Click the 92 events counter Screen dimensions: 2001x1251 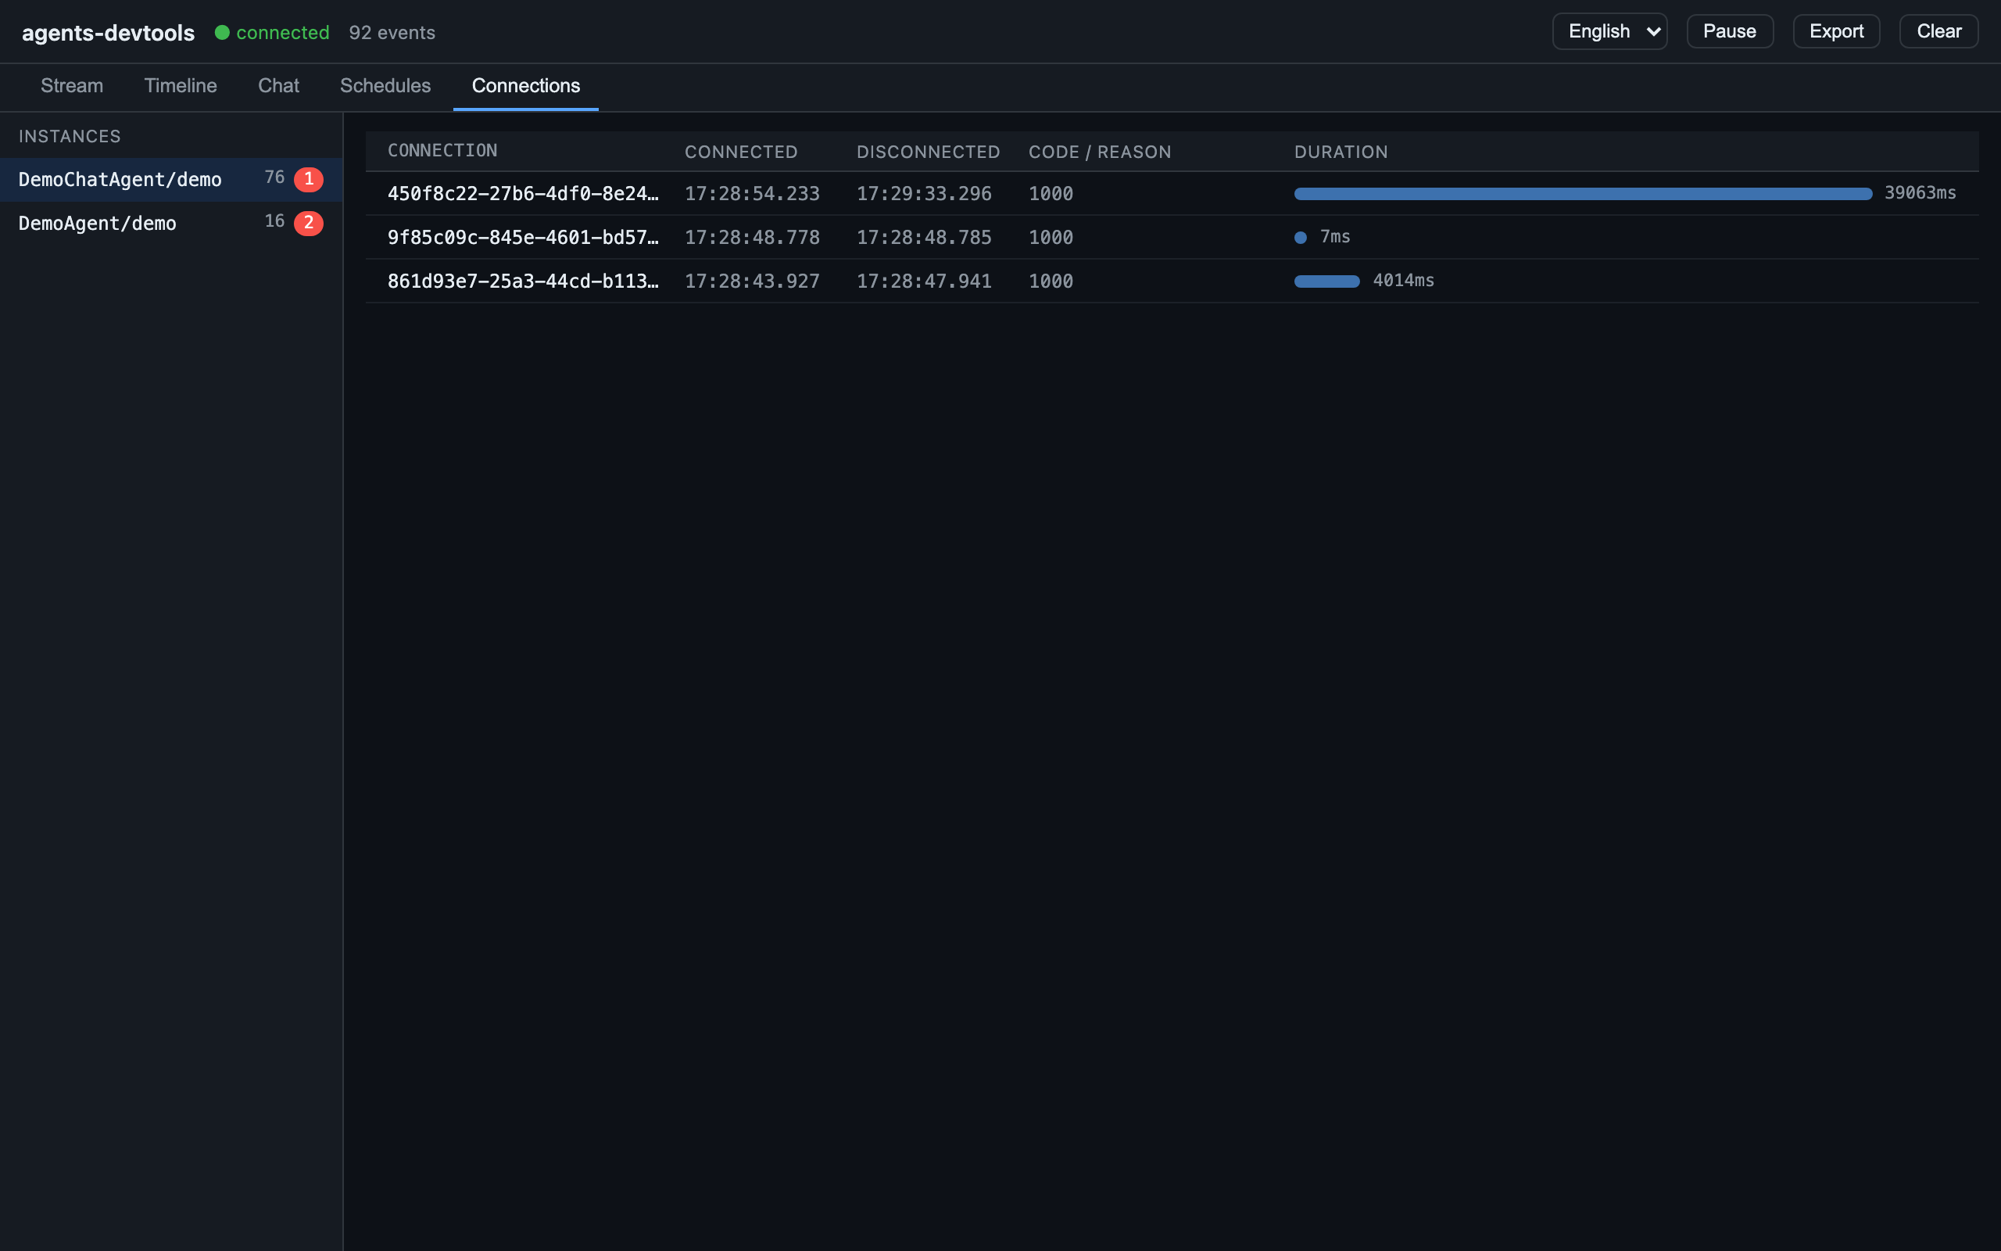[x=392, y=32]
